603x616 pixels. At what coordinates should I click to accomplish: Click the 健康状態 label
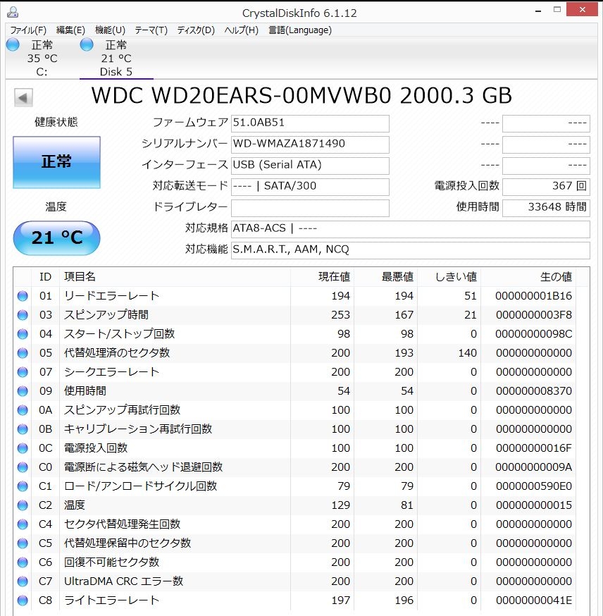[56, 122]
